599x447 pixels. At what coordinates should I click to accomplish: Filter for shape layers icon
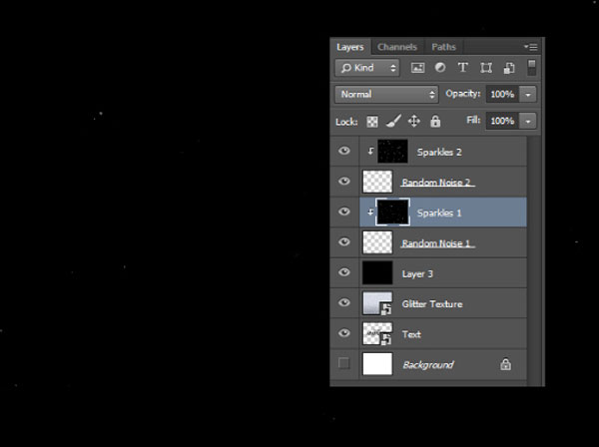486,68
